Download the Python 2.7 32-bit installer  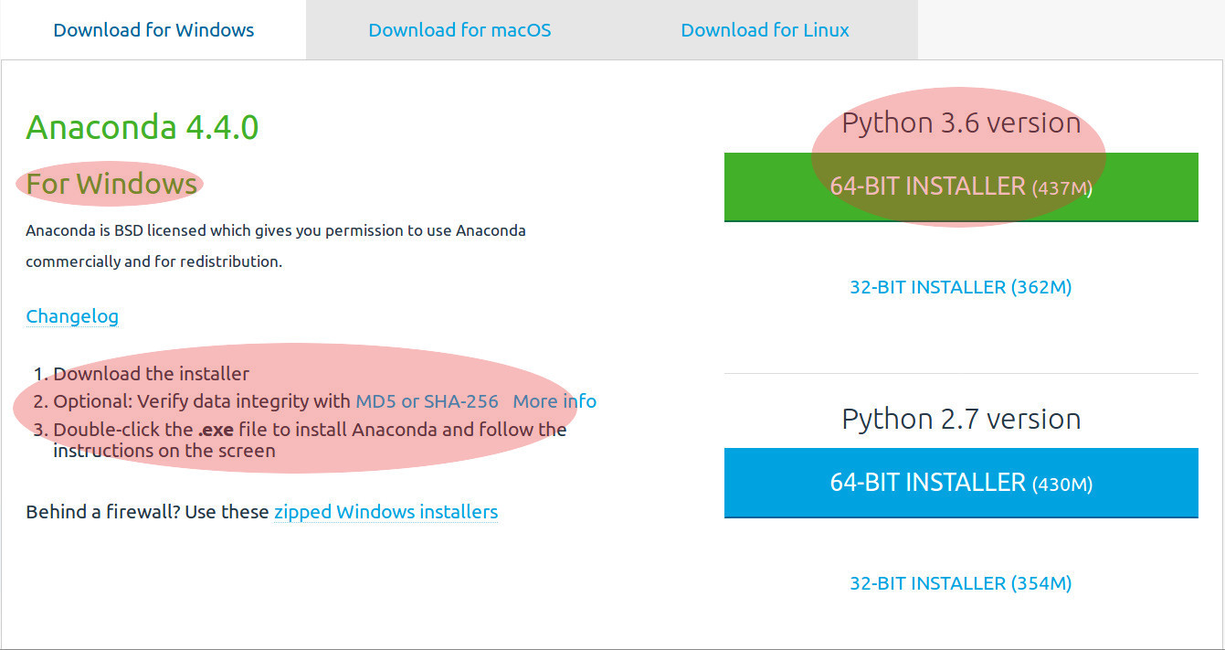pos(960,582)
